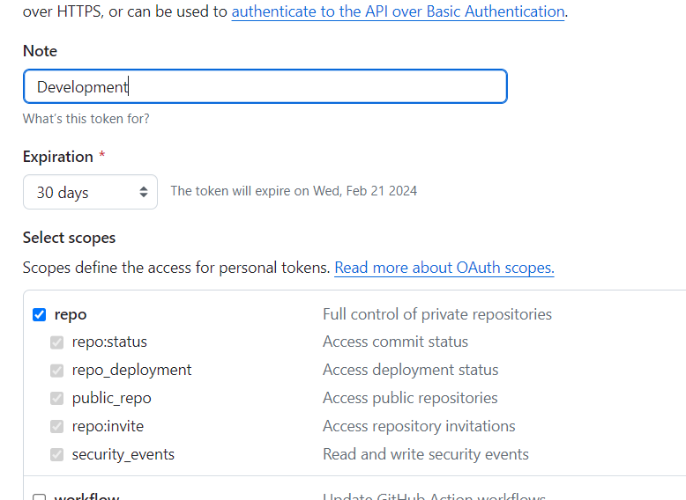
Task: Click the repo scope label
Action: [71, 314]
